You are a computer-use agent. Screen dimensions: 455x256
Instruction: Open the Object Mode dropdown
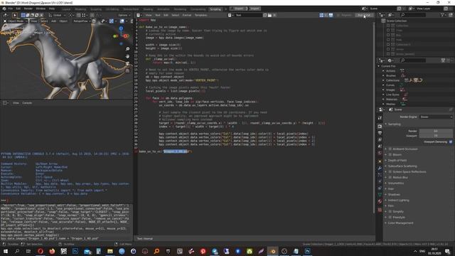(x=15, y=21)
